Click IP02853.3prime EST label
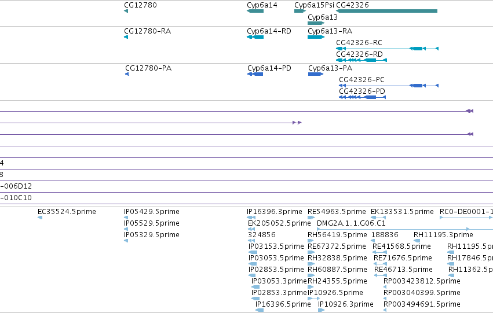Image resolution: width=493 pixels, height=313 pixels. click(279, 293)
